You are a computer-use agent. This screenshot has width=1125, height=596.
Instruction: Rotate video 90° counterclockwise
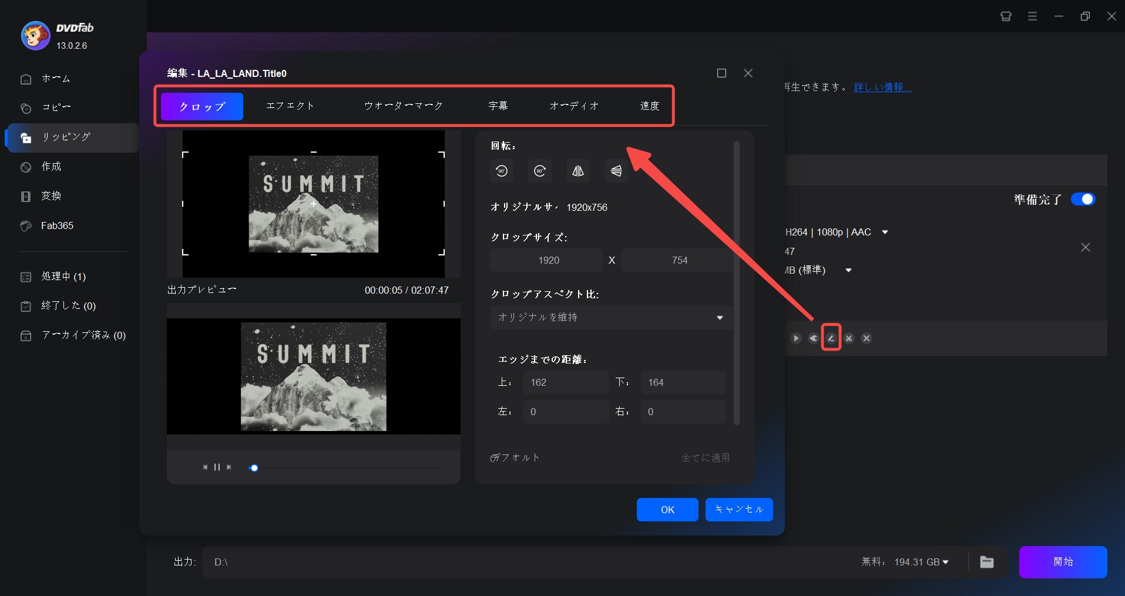[x=502, y=171]
